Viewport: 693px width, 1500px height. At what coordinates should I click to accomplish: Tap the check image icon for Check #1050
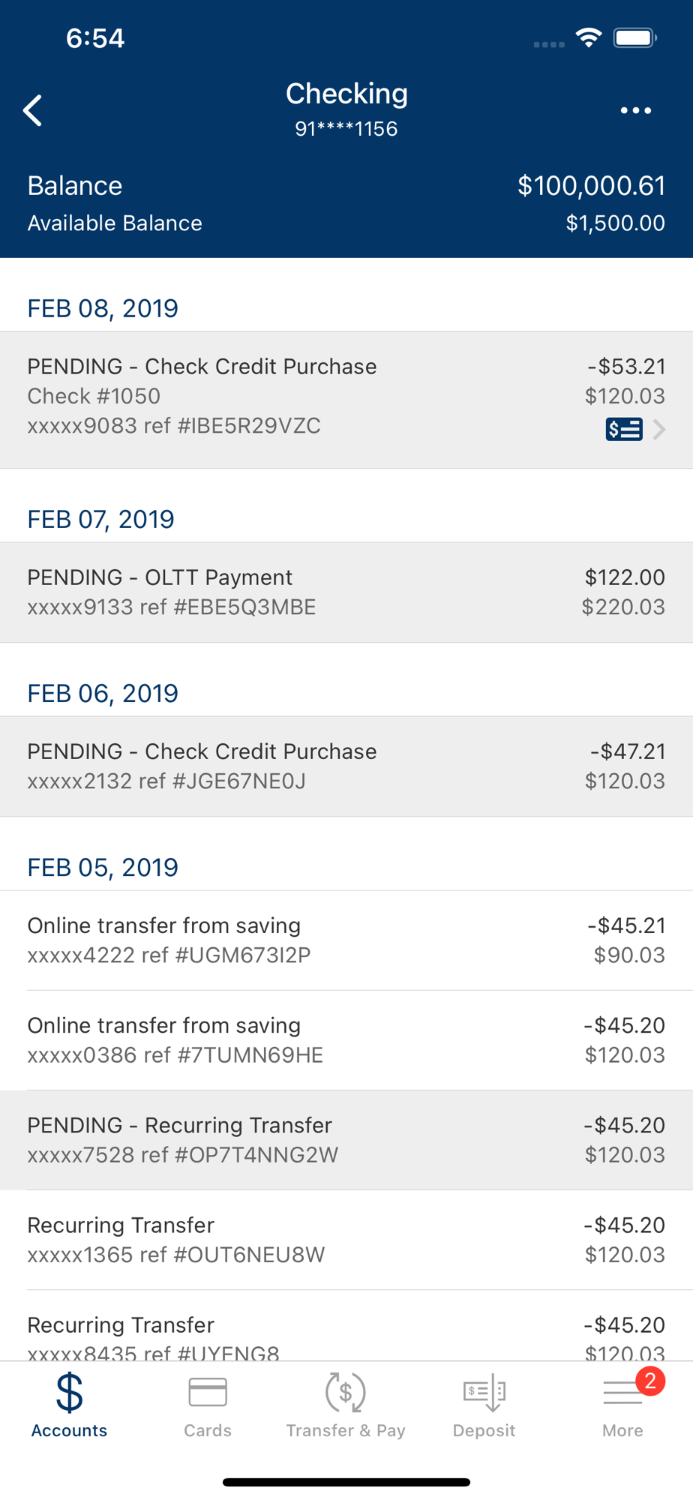[623, 429]
